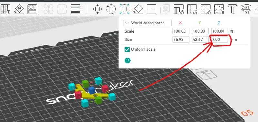Click the blue Z column header
The height and width of the screenshot is (122, 258).
(x=219, y=23)
